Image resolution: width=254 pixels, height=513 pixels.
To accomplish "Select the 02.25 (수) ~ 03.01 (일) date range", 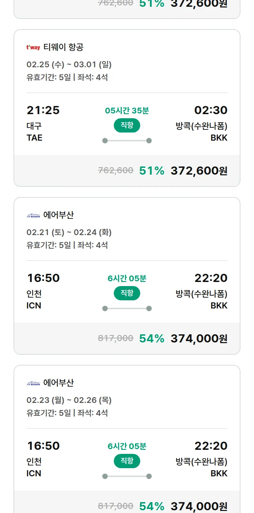I will click(69, 65).
